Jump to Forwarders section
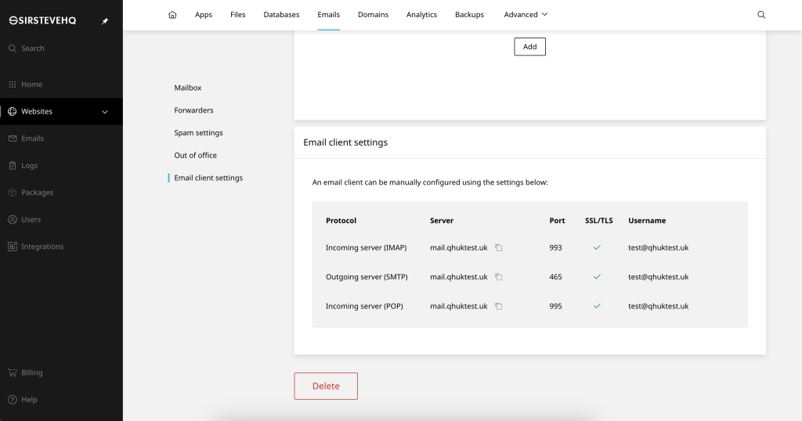The height and width of the screenshot is (421, 802). (x=193, y=110)
